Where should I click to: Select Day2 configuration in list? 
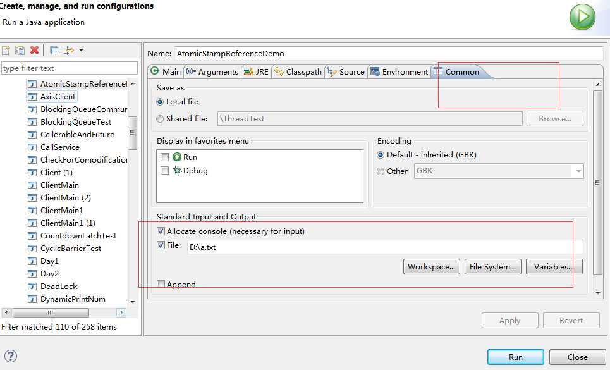(x=49, y=274)
